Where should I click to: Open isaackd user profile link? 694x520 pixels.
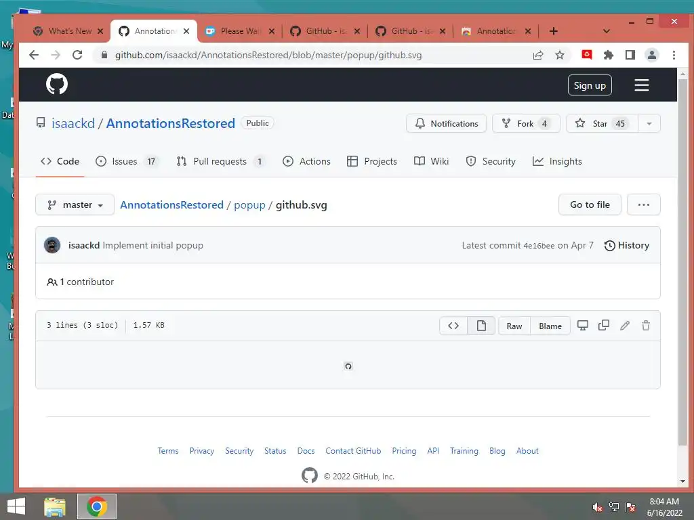tap(73, 123)
